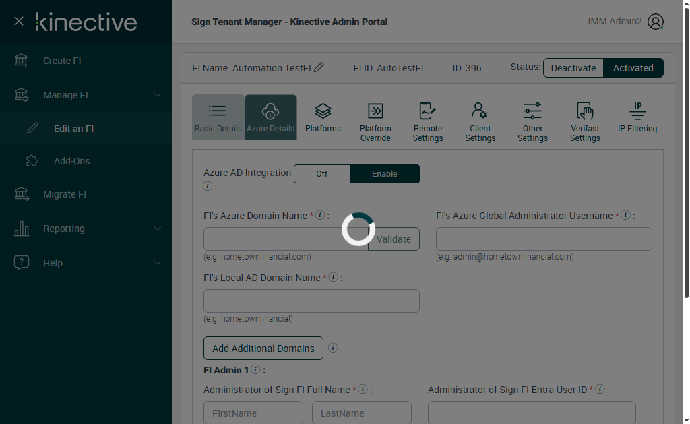This screenshot has width=690, height=424.
Task: Show info for Azure Global Administrator Username
Action: click(625, 215)
